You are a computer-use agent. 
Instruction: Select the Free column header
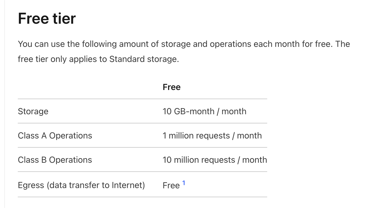[172, 87]
